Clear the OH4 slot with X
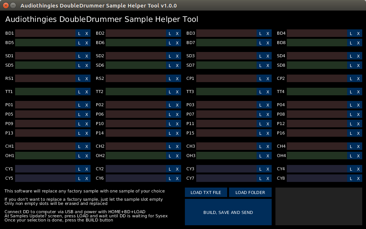The width and height of the screenshot is (366, 229). click(x=358, y=156)
